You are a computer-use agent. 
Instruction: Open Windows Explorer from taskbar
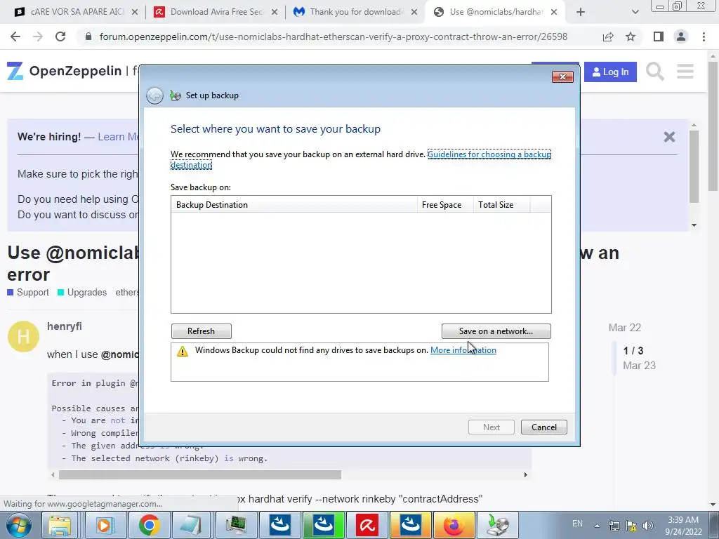coord(60,525)
